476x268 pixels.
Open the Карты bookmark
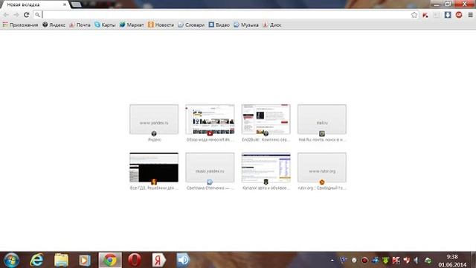coord(105,25)
